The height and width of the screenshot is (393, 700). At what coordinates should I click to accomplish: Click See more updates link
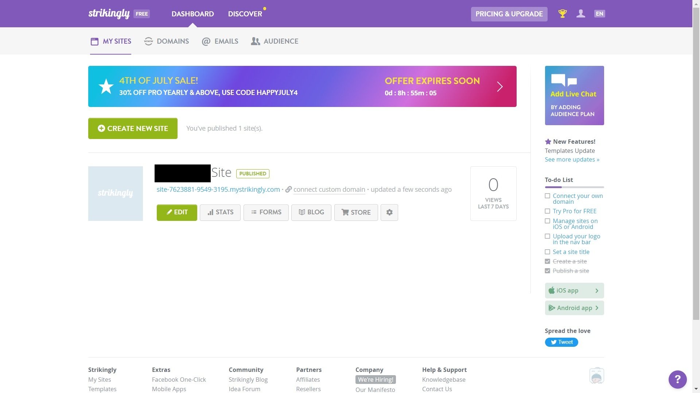tap(572, 159)
